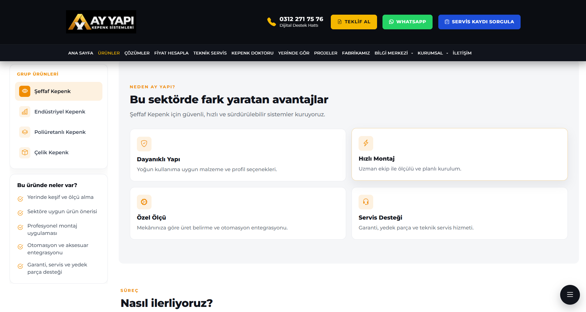Click checkmark icon beside Sektöre uygun ürün önerisi
Screen dimensions: 586x312
[20, 213]
